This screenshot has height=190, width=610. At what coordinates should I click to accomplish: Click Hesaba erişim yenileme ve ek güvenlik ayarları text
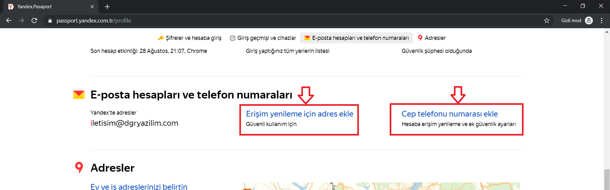tap(459, 124)
